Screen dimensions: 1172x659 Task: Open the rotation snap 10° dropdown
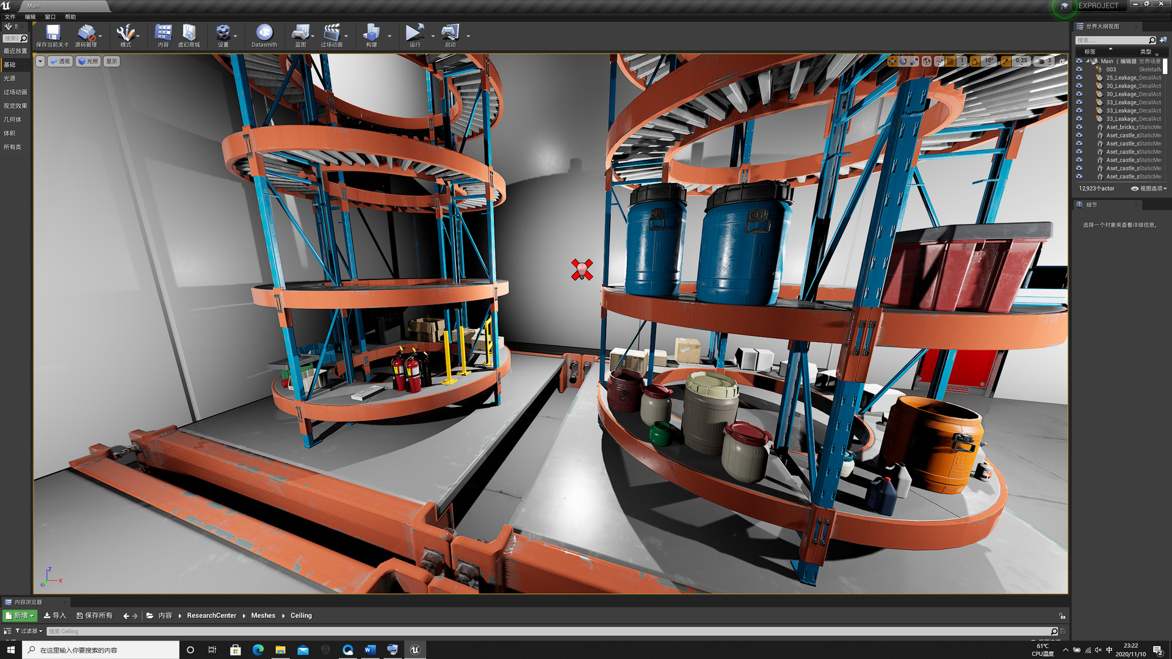point(989,61)
